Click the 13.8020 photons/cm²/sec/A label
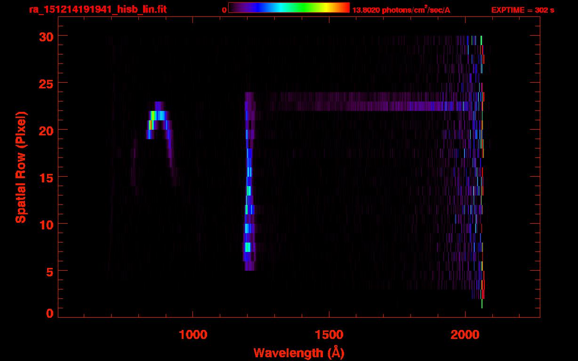 (x=401, y=10)
